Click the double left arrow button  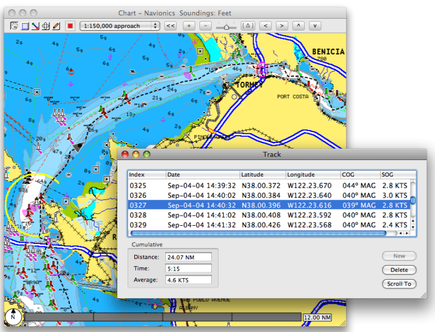click(x=170, y=26)
